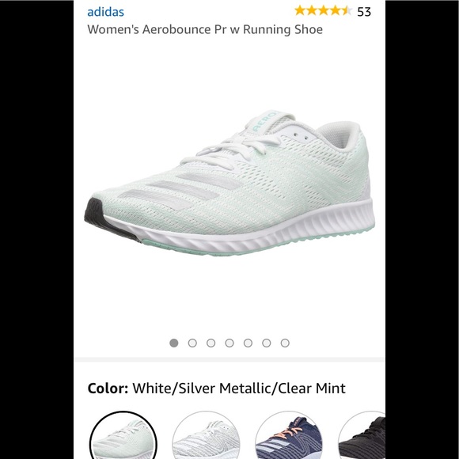Click the fifth yellow rating star
This screenshot has width=459, height=459.
click(347, 11)
